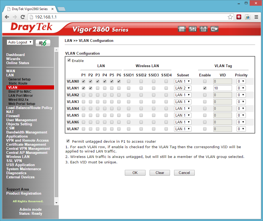Open VLAN1 Subnet dropdown showing LAN 2
Viewport: 263px width, 221px height.
click(183, 88)
